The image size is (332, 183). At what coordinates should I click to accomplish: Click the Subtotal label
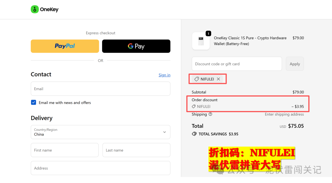coord(199,92)
